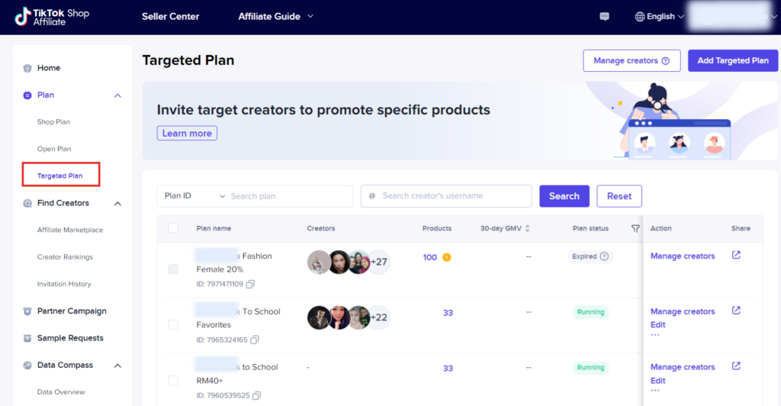Click the Running status of To School Favorites
Viewport: 781px width, 406px height.
591,312
